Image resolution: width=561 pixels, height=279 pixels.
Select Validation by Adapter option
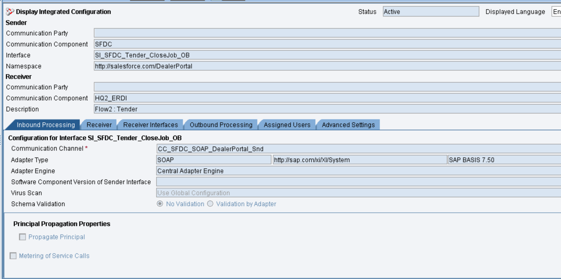[210, 204]
